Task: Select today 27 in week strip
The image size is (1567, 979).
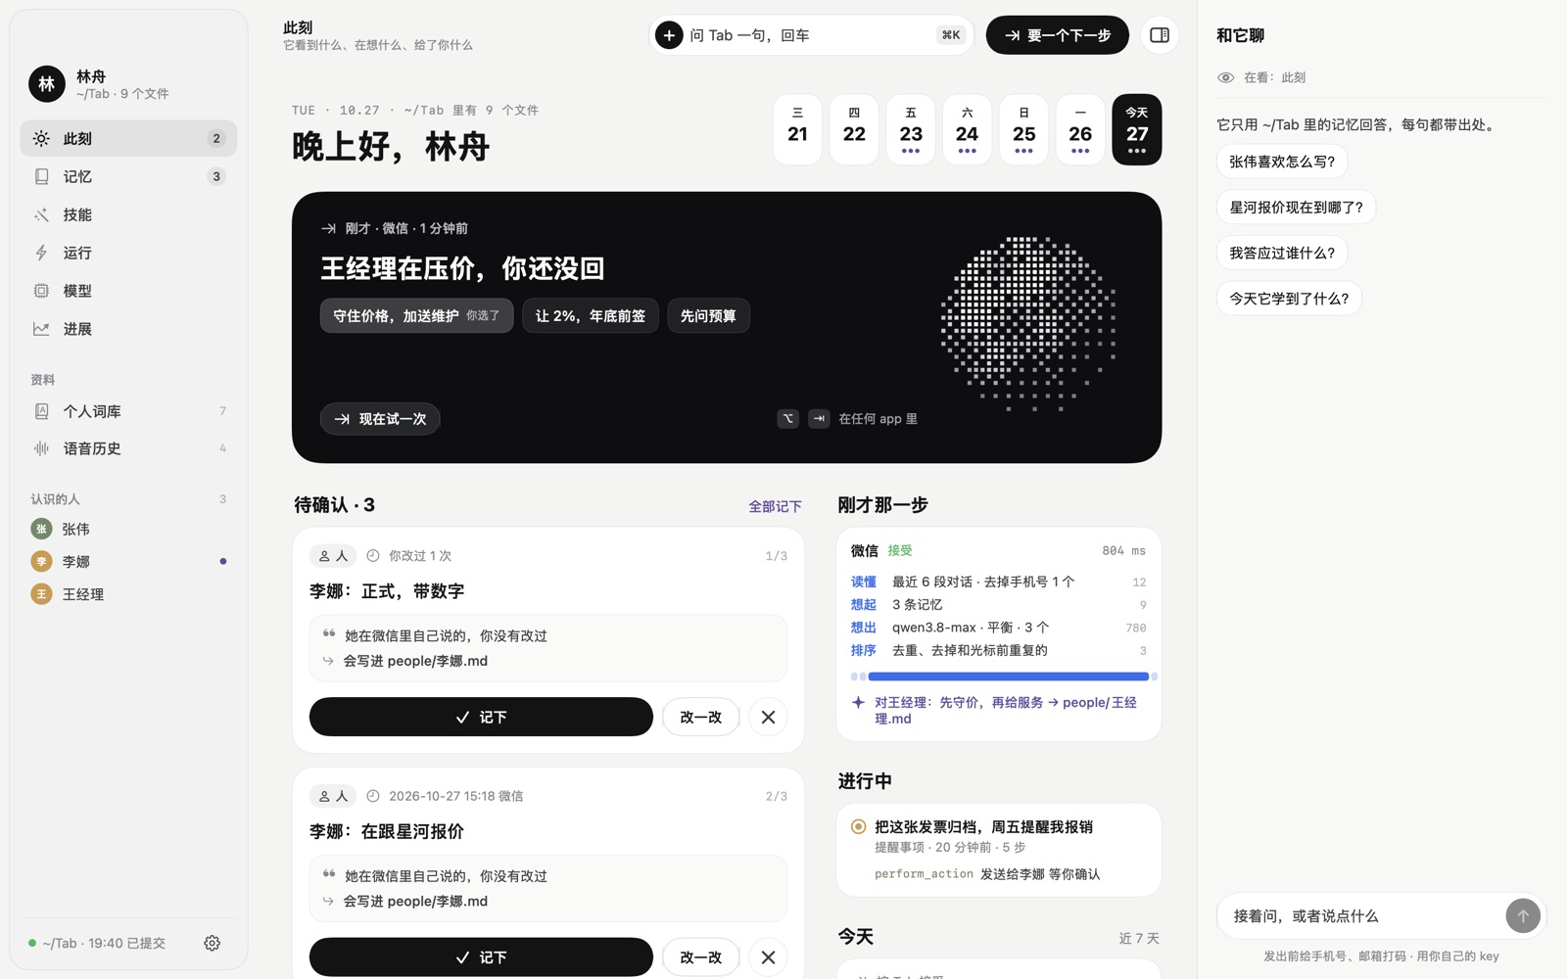Action: (x=1137, y=129)
